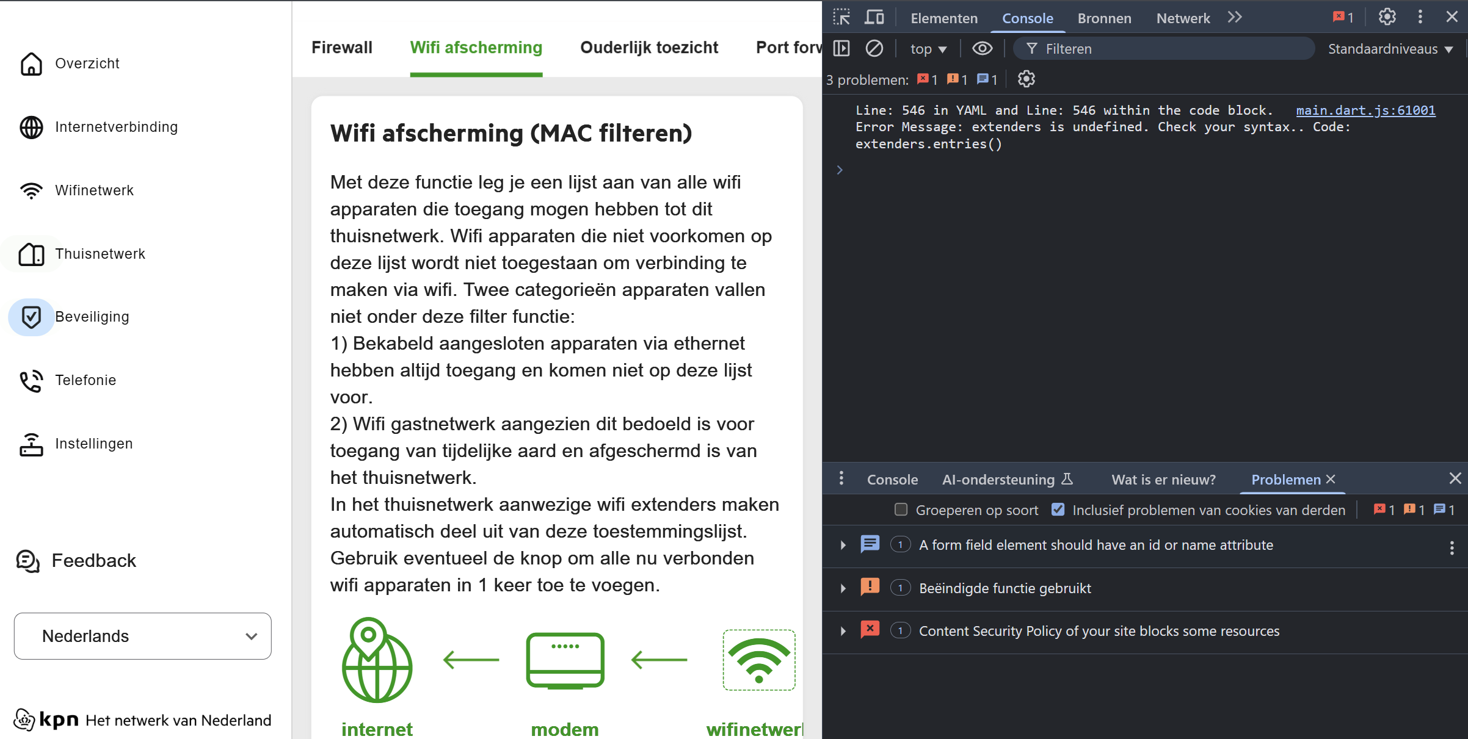Show the console sidebar panel icon

pos(841,48)
